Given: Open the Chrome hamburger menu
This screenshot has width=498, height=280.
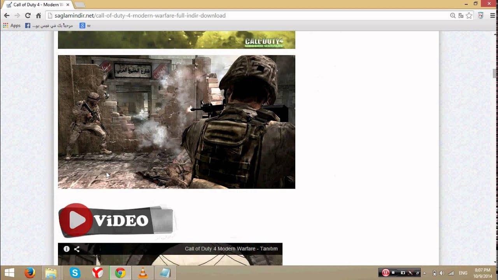Looking at the screenshot, I should click(x=492, y=16).
